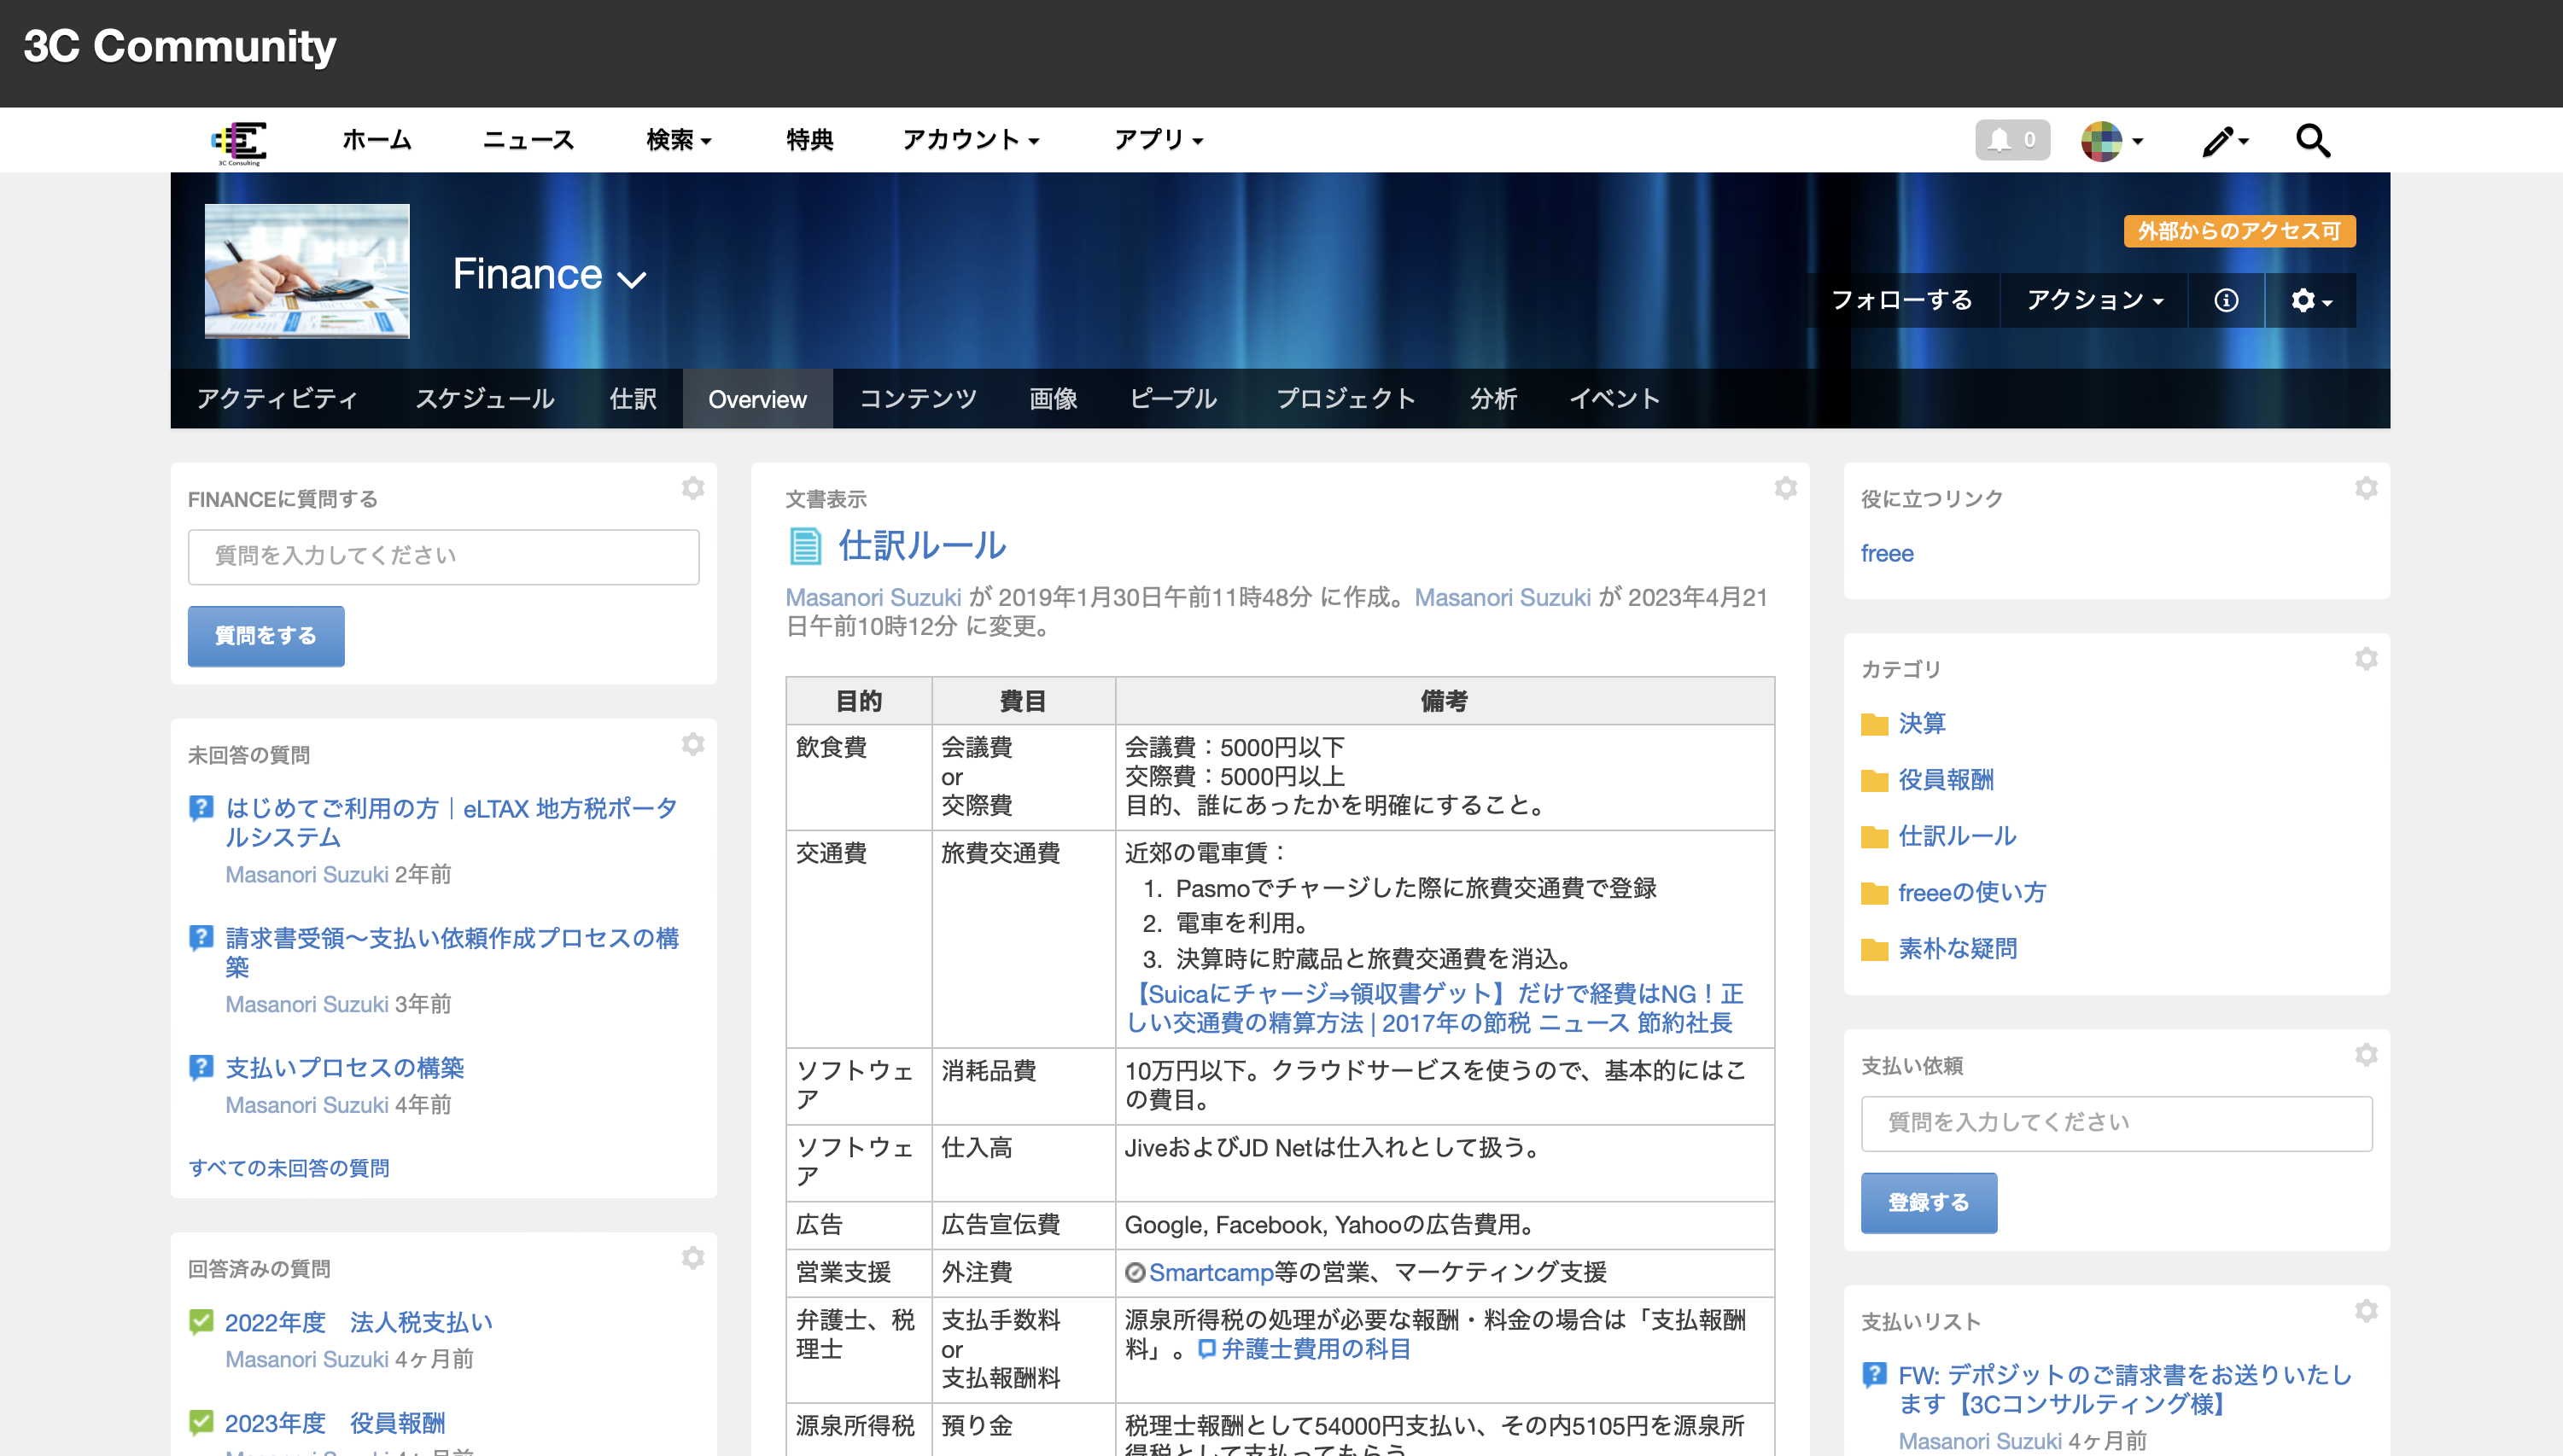Open the 決算 category folder
This screenshot has height=1456, width=2563.
point(1921,723)
